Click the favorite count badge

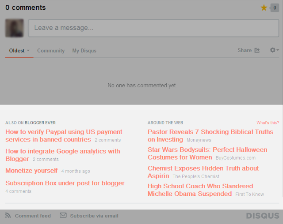click(x=275, y=7)
